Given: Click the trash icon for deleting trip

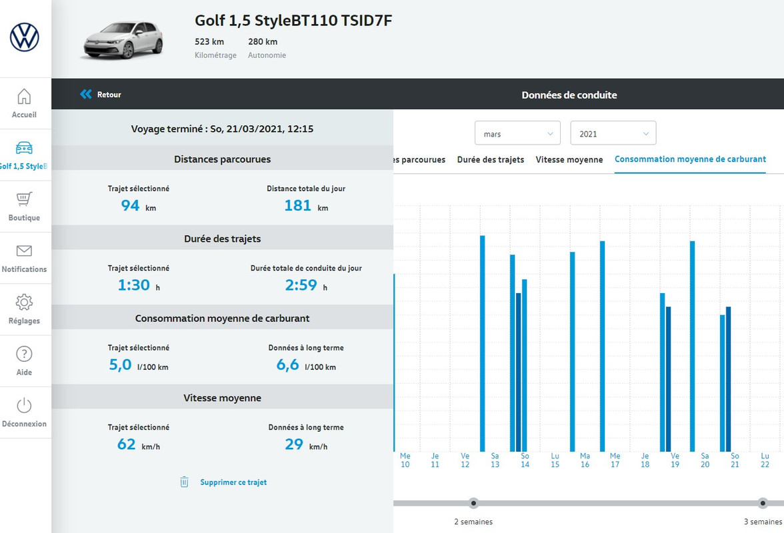Looking at the screenshot, I should click(184, 482).
